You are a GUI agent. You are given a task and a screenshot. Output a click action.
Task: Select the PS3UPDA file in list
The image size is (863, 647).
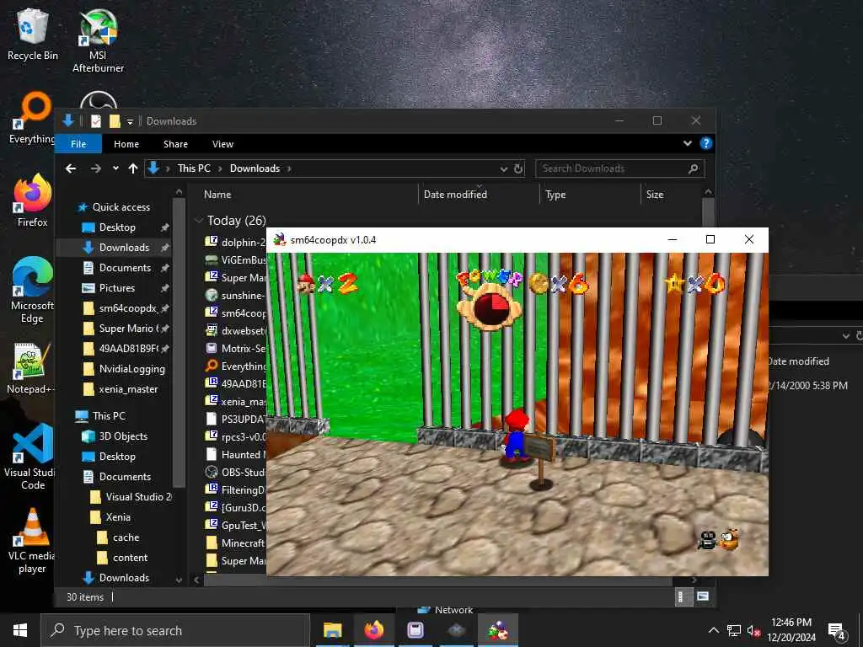(235, 419)
